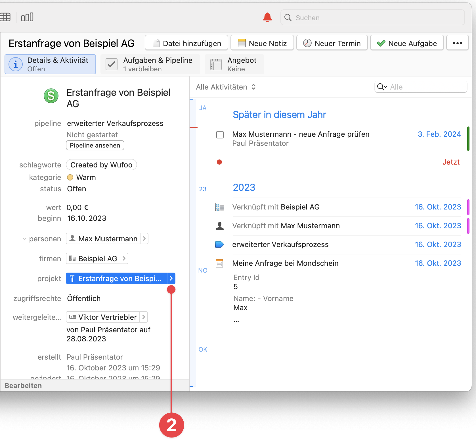Click the note icon beside Meine Anfrage

coord(219,263)
